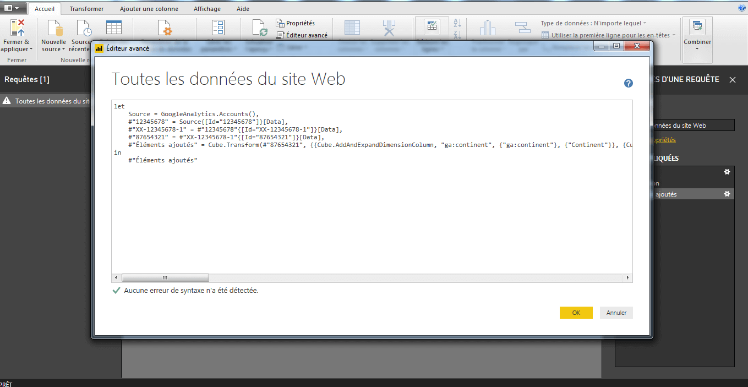Close the query settings pane with X
This screenshot has height=387, width=748.
coord(733,80)
